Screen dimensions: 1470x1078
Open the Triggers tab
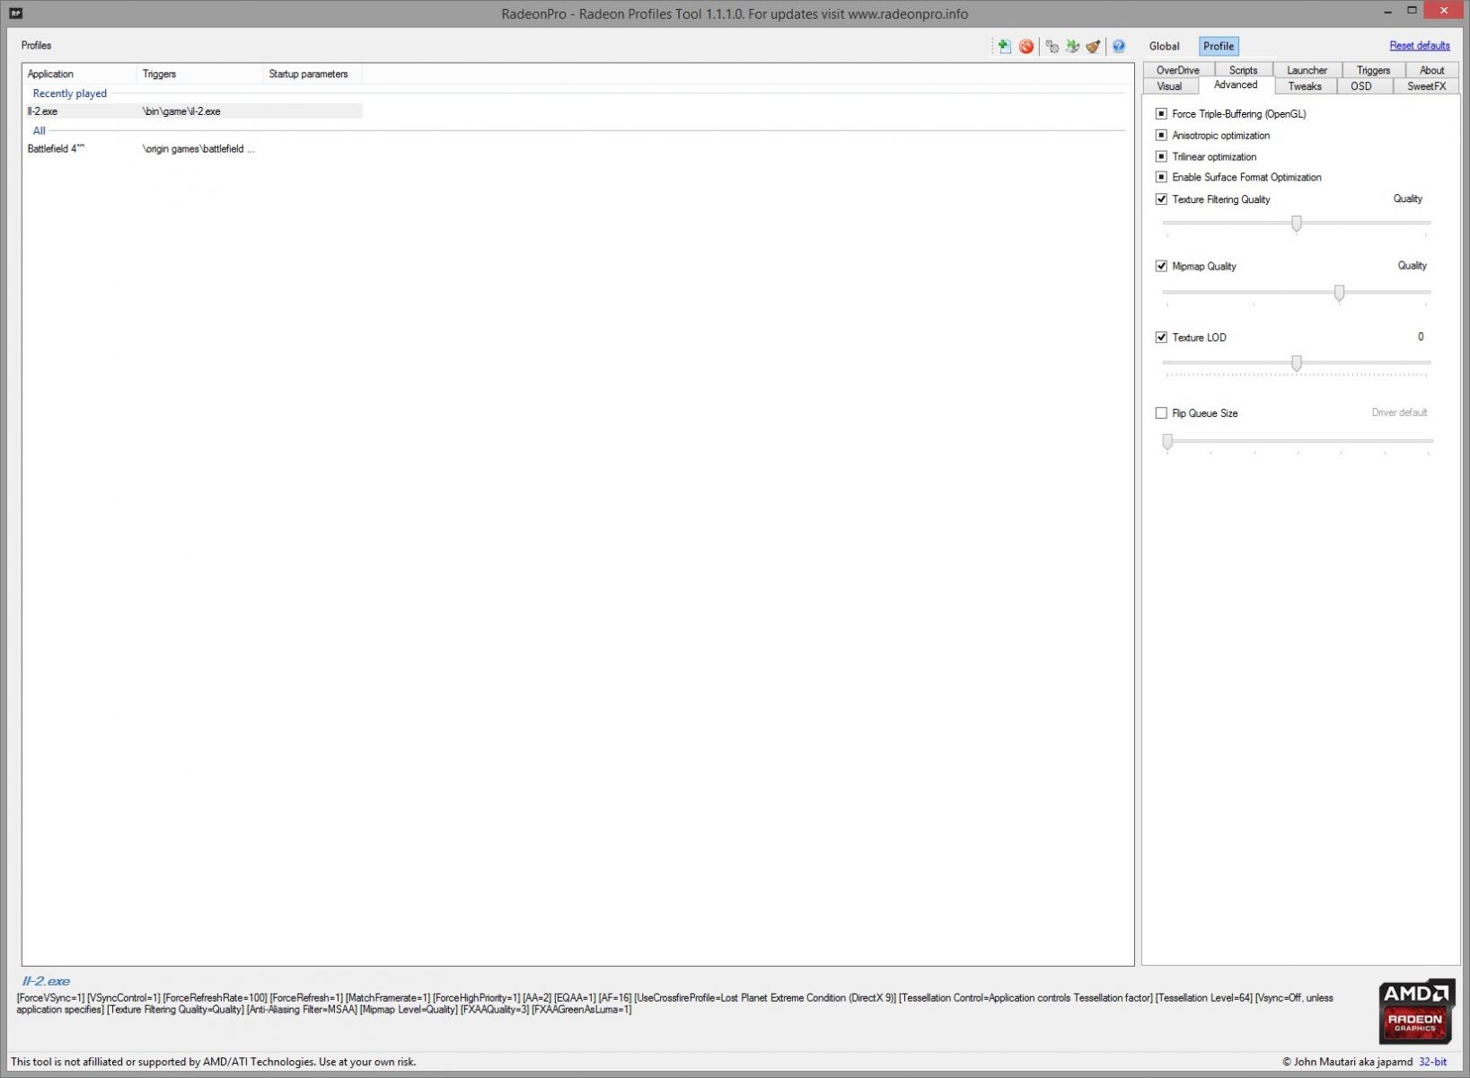[1373, 70]
